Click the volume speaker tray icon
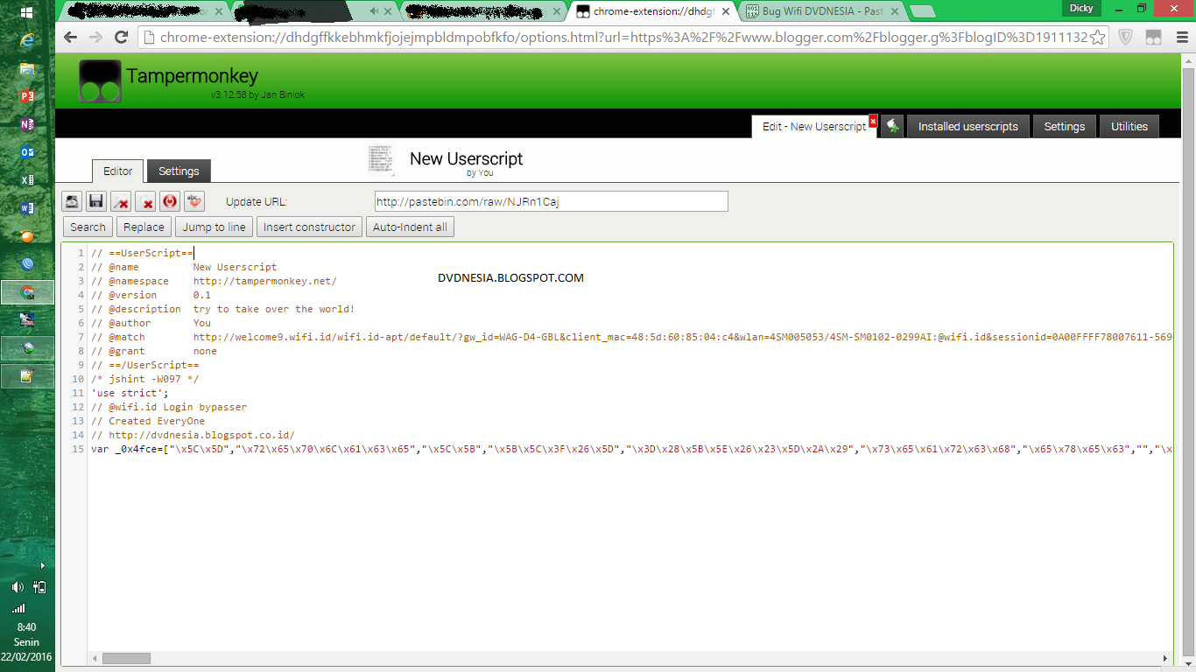The height and width of the screenshot is (672, 1196). tap(18, 587)
